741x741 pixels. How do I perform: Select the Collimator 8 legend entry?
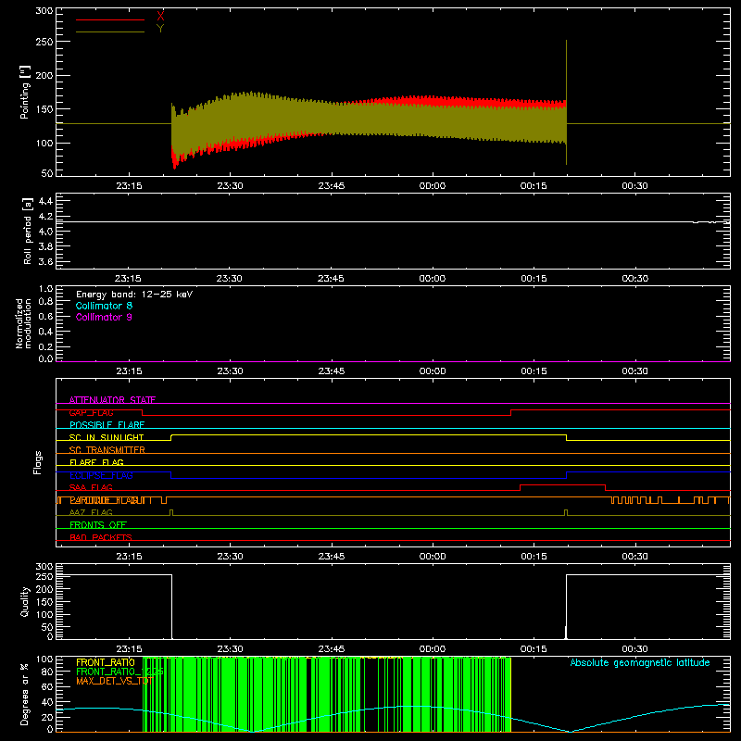tap(104, 306)
